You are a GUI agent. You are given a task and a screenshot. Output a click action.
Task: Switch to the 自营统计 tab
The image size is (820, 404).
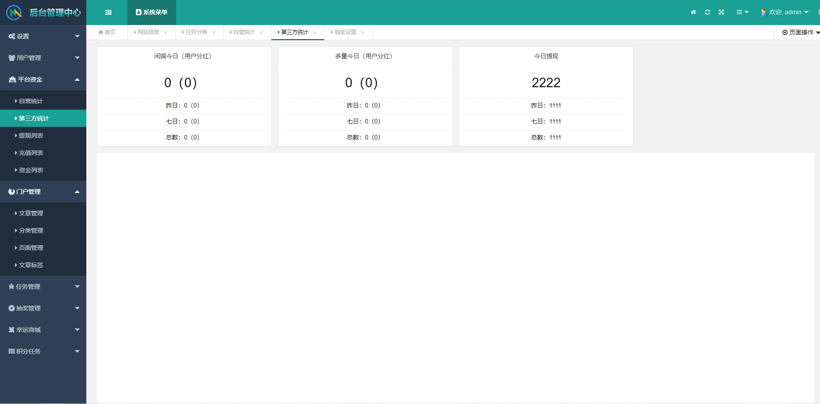pyautogui.click(x=244, y=32)
